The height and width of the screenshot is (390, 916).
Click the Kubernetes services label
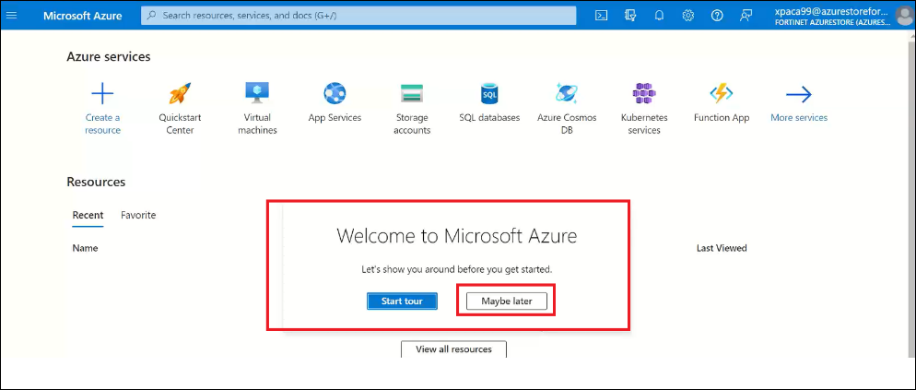pyautogui.click(x=644, y=124)
